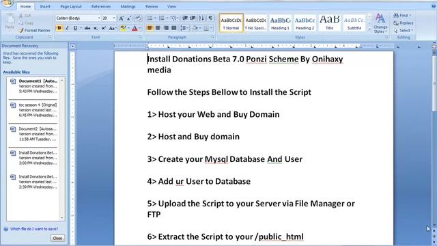Expand the Find dropdown arrow
The width and height of the screenshot is (437, 246).
coord(410,15)
